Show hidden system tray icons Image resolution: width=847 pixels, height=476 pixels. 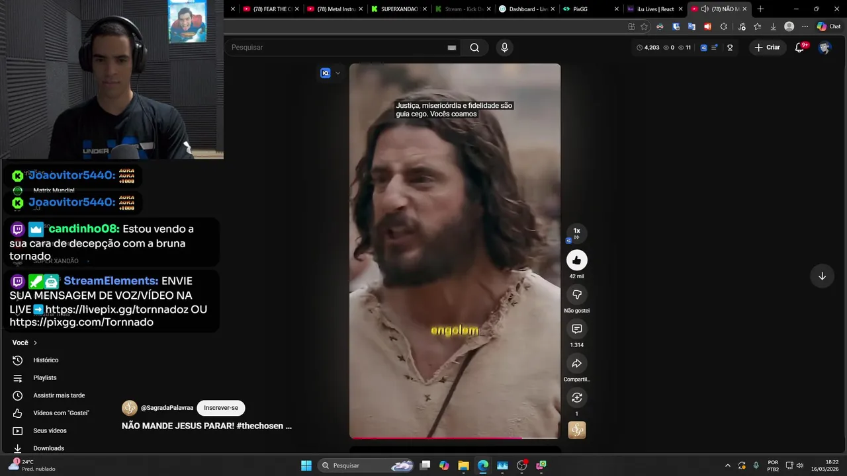[728, 465]
